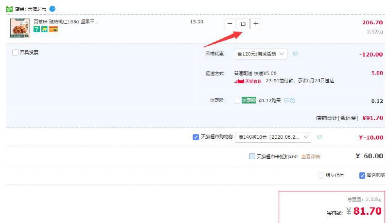Decrease quantity with the minus button

pos(230,24)
